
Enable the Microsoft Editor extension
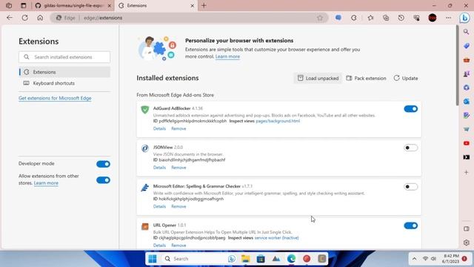coord(410,186)
